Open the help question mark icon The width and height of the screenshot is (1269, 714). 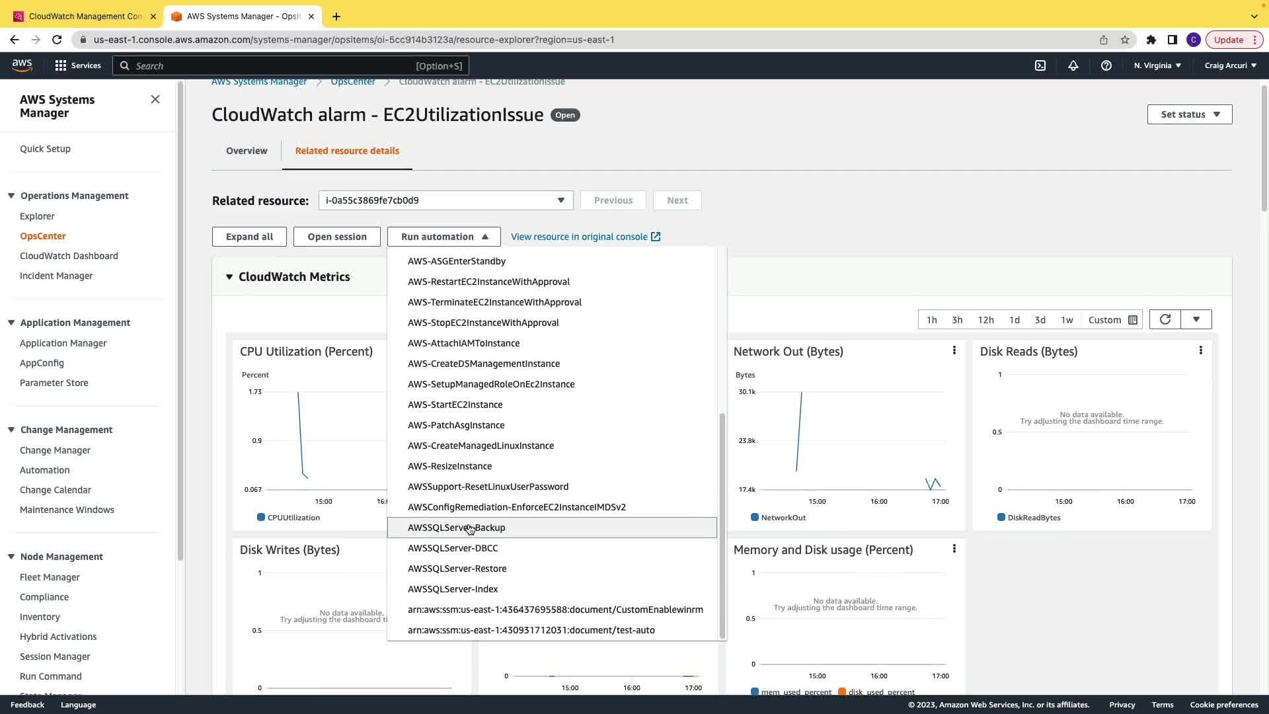1106,65
